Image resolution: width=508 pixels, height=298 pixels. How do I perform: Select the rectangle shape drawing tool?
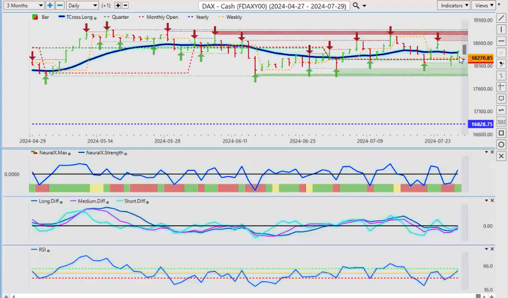pos(501,133)
